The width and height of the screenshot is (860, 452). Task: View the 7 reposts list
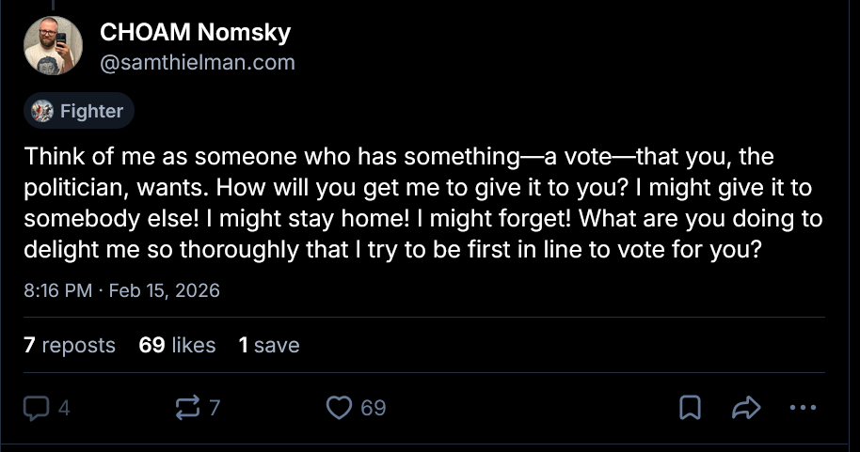[x=70, y=346]
